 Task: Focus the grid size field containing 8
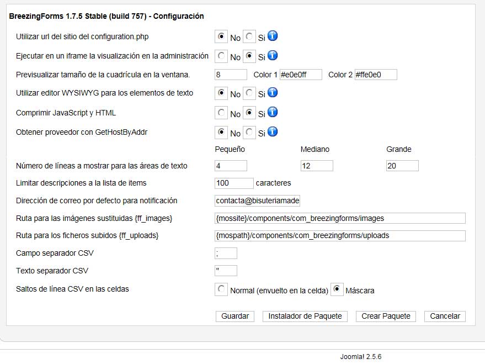coord(231,75)
